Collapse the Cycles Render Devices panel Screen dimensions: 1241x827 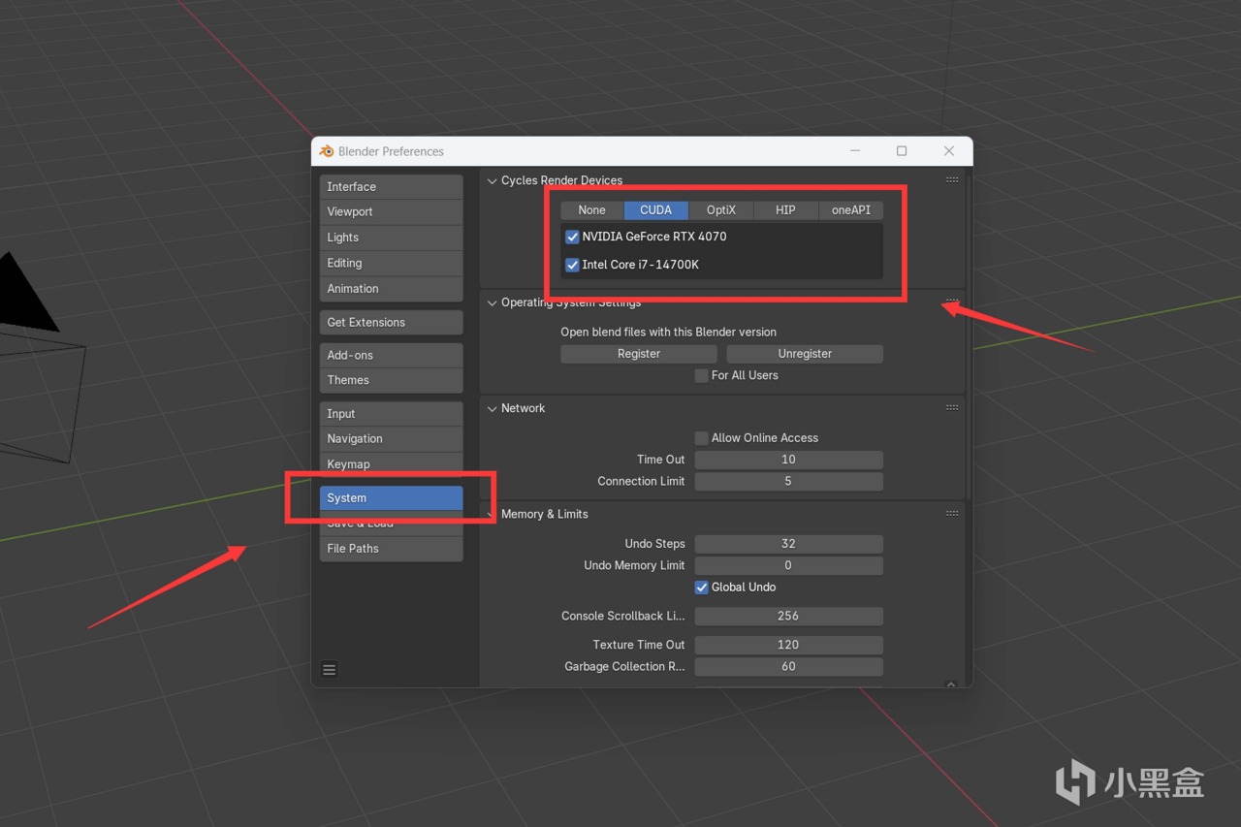(492, 180)
